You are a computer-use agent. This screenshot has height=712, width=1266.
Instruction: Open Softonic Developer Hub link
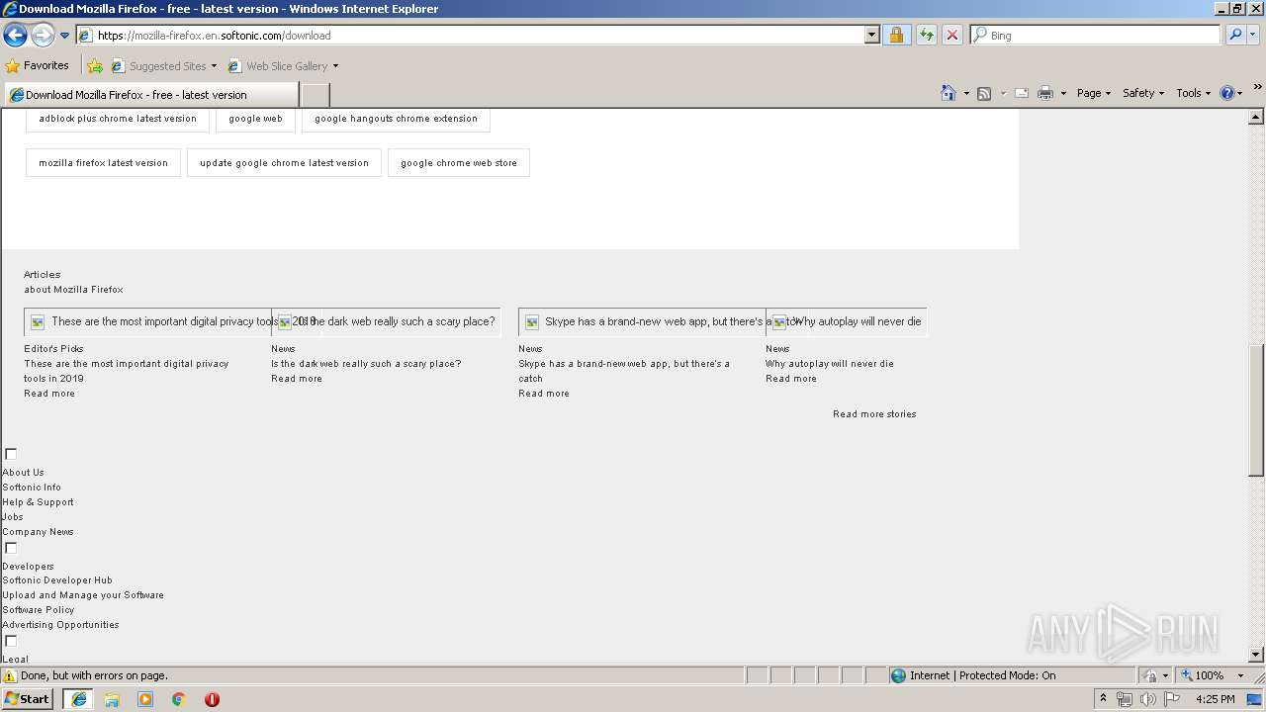pyautogui.click(x=57, y=580)
